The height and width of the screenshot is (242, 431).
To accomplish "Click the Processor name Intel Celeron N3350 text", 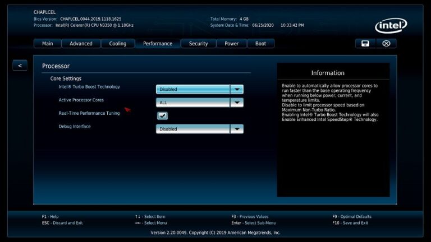I will (94, 25).
